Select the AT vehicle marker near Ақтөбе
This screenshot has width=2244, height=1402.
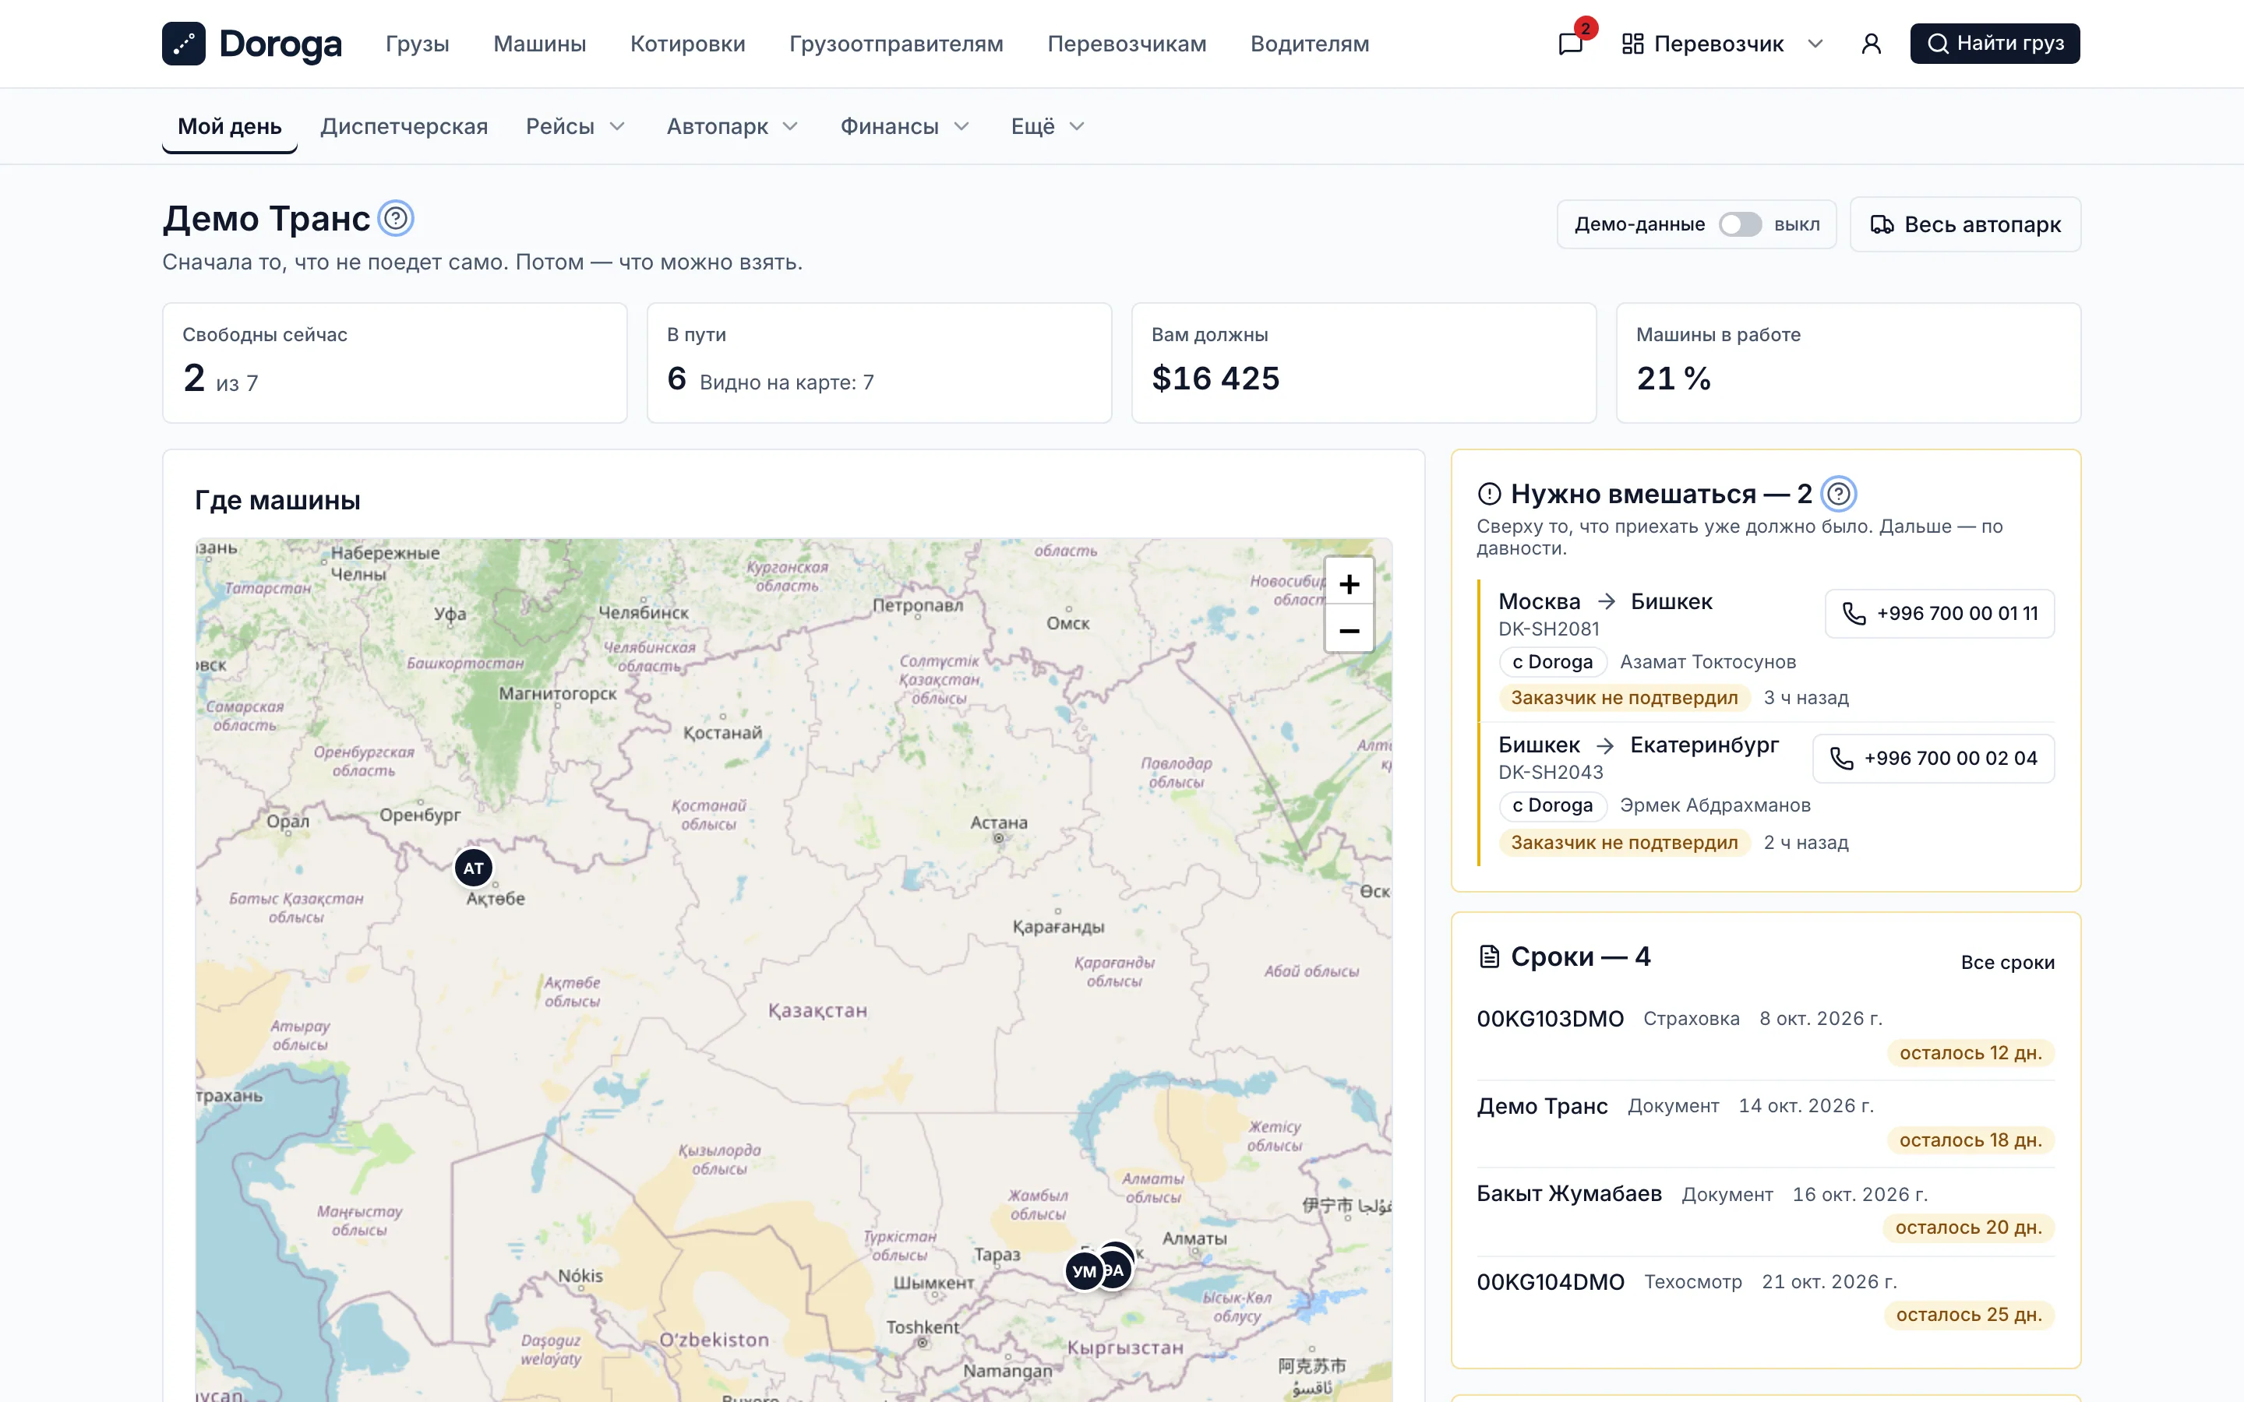pyautogui.click(x=473, y=868)
